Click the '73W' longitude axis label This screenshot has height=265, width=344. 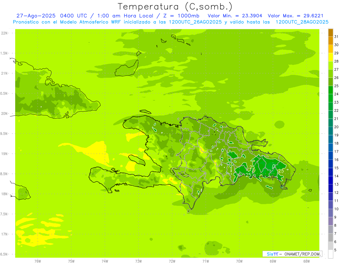point(138,261)
